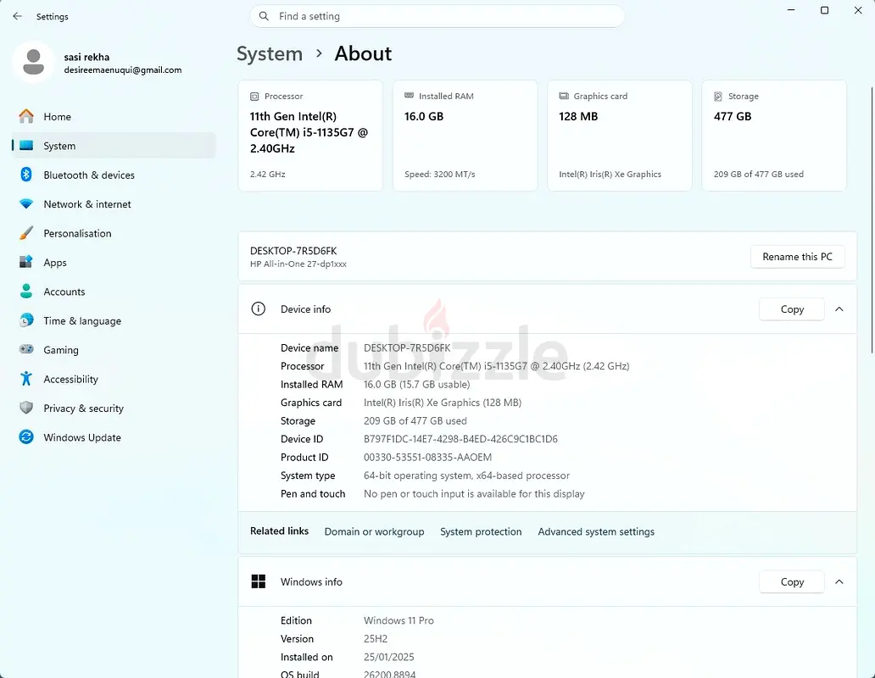Image resolution: width=875 pixels, height=678 pixels.
Task: Click the Windows 11 Pro edition value
Action: click(x=398, y=620)
